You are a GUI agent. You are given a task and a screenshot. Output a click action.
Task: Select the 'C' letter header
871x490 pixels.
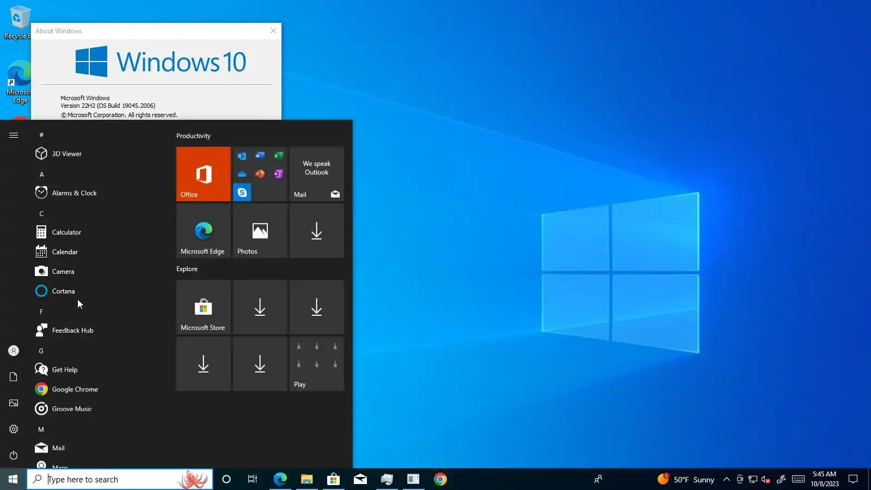[41, 213]
